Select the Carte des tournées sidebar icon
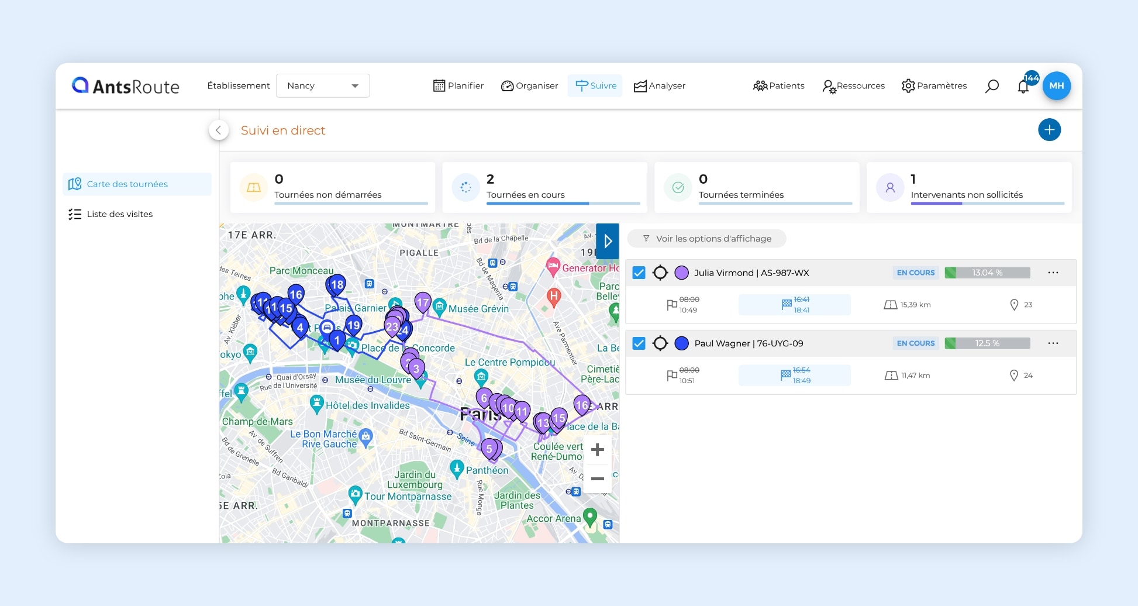 pos(75,184)
